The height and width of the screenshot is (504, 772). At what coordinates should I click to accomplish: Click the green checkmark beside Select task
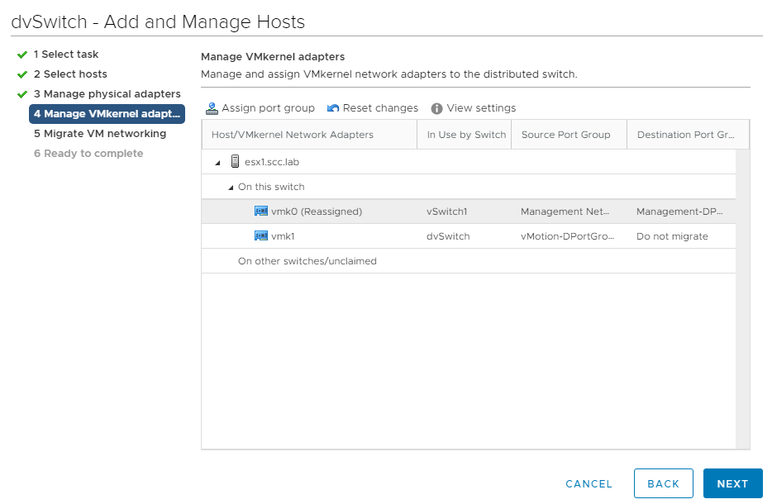tap(20, 54)
